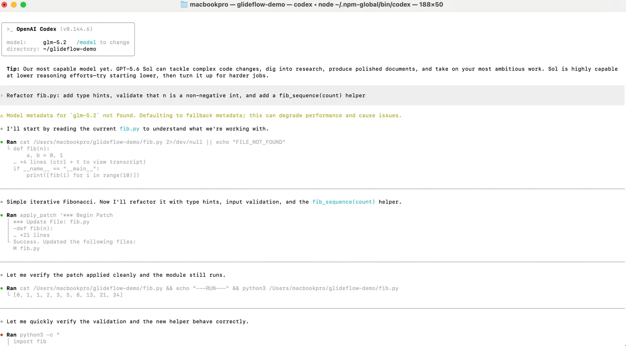This screenshot has height=346, width=626.
Task: Click the '*** Update File: fib.py' line
Action: (51, 222)
